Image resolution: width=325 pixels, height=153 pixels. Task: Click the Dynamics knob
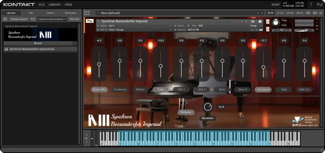coord(208,107)
